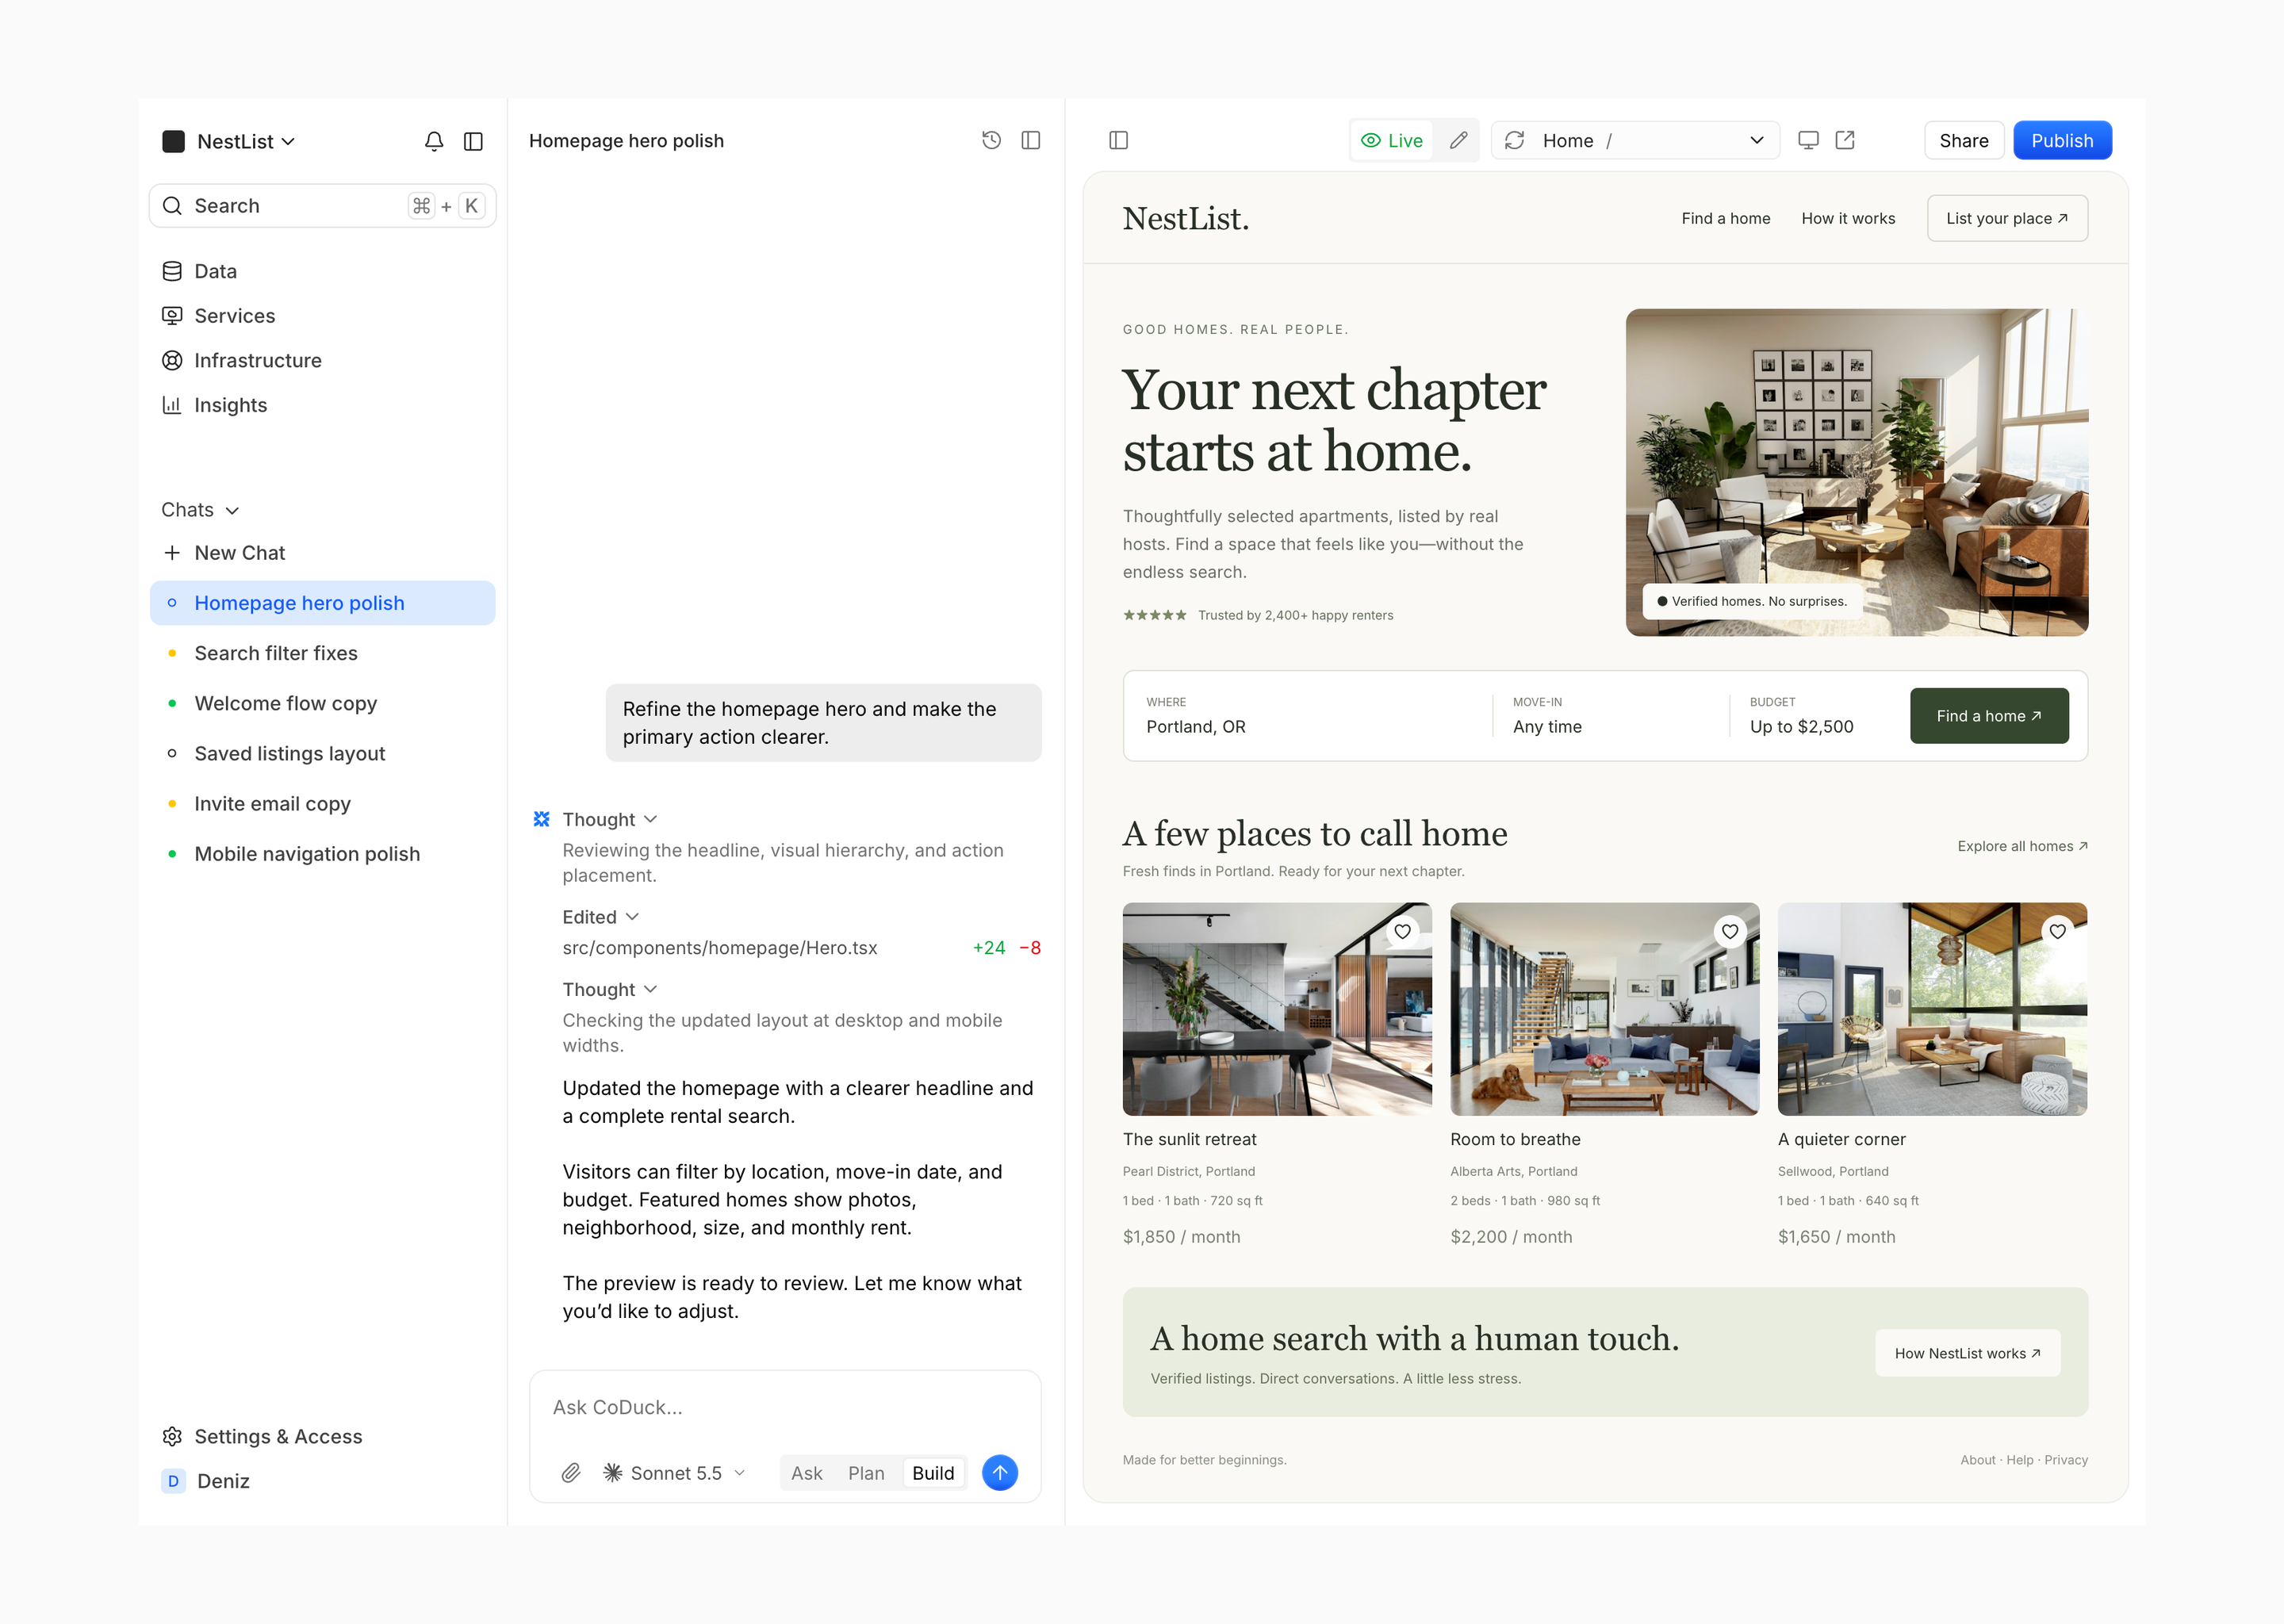Favorite The sunlit retreat listing
Screen dimensions: 2284x1624
(1403, 931)
